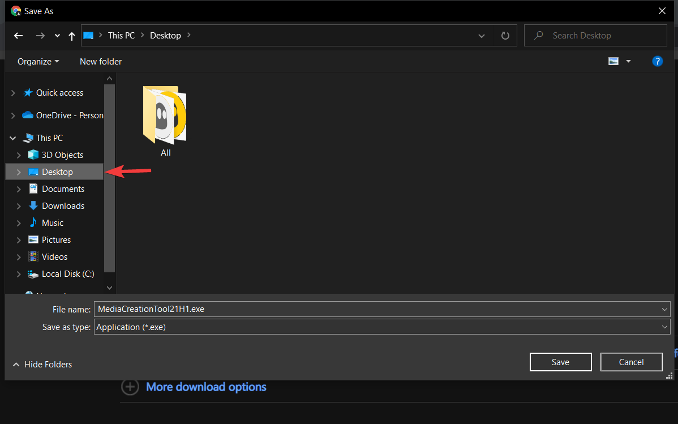Select Quick access in navigation pane
This screenshot has width=678, height=424.
(x=59, y=93)
